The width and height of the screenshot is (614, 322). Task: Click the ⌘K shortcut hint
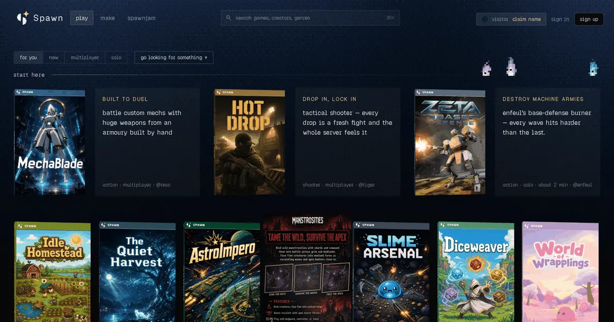point(390,18)
